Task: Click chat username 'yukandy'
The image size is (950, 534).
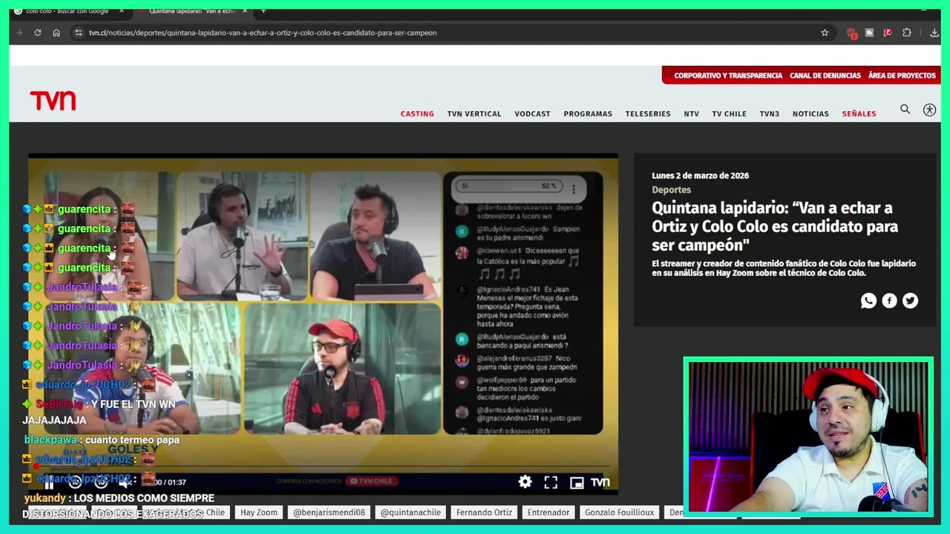Action: pos(45,498)
